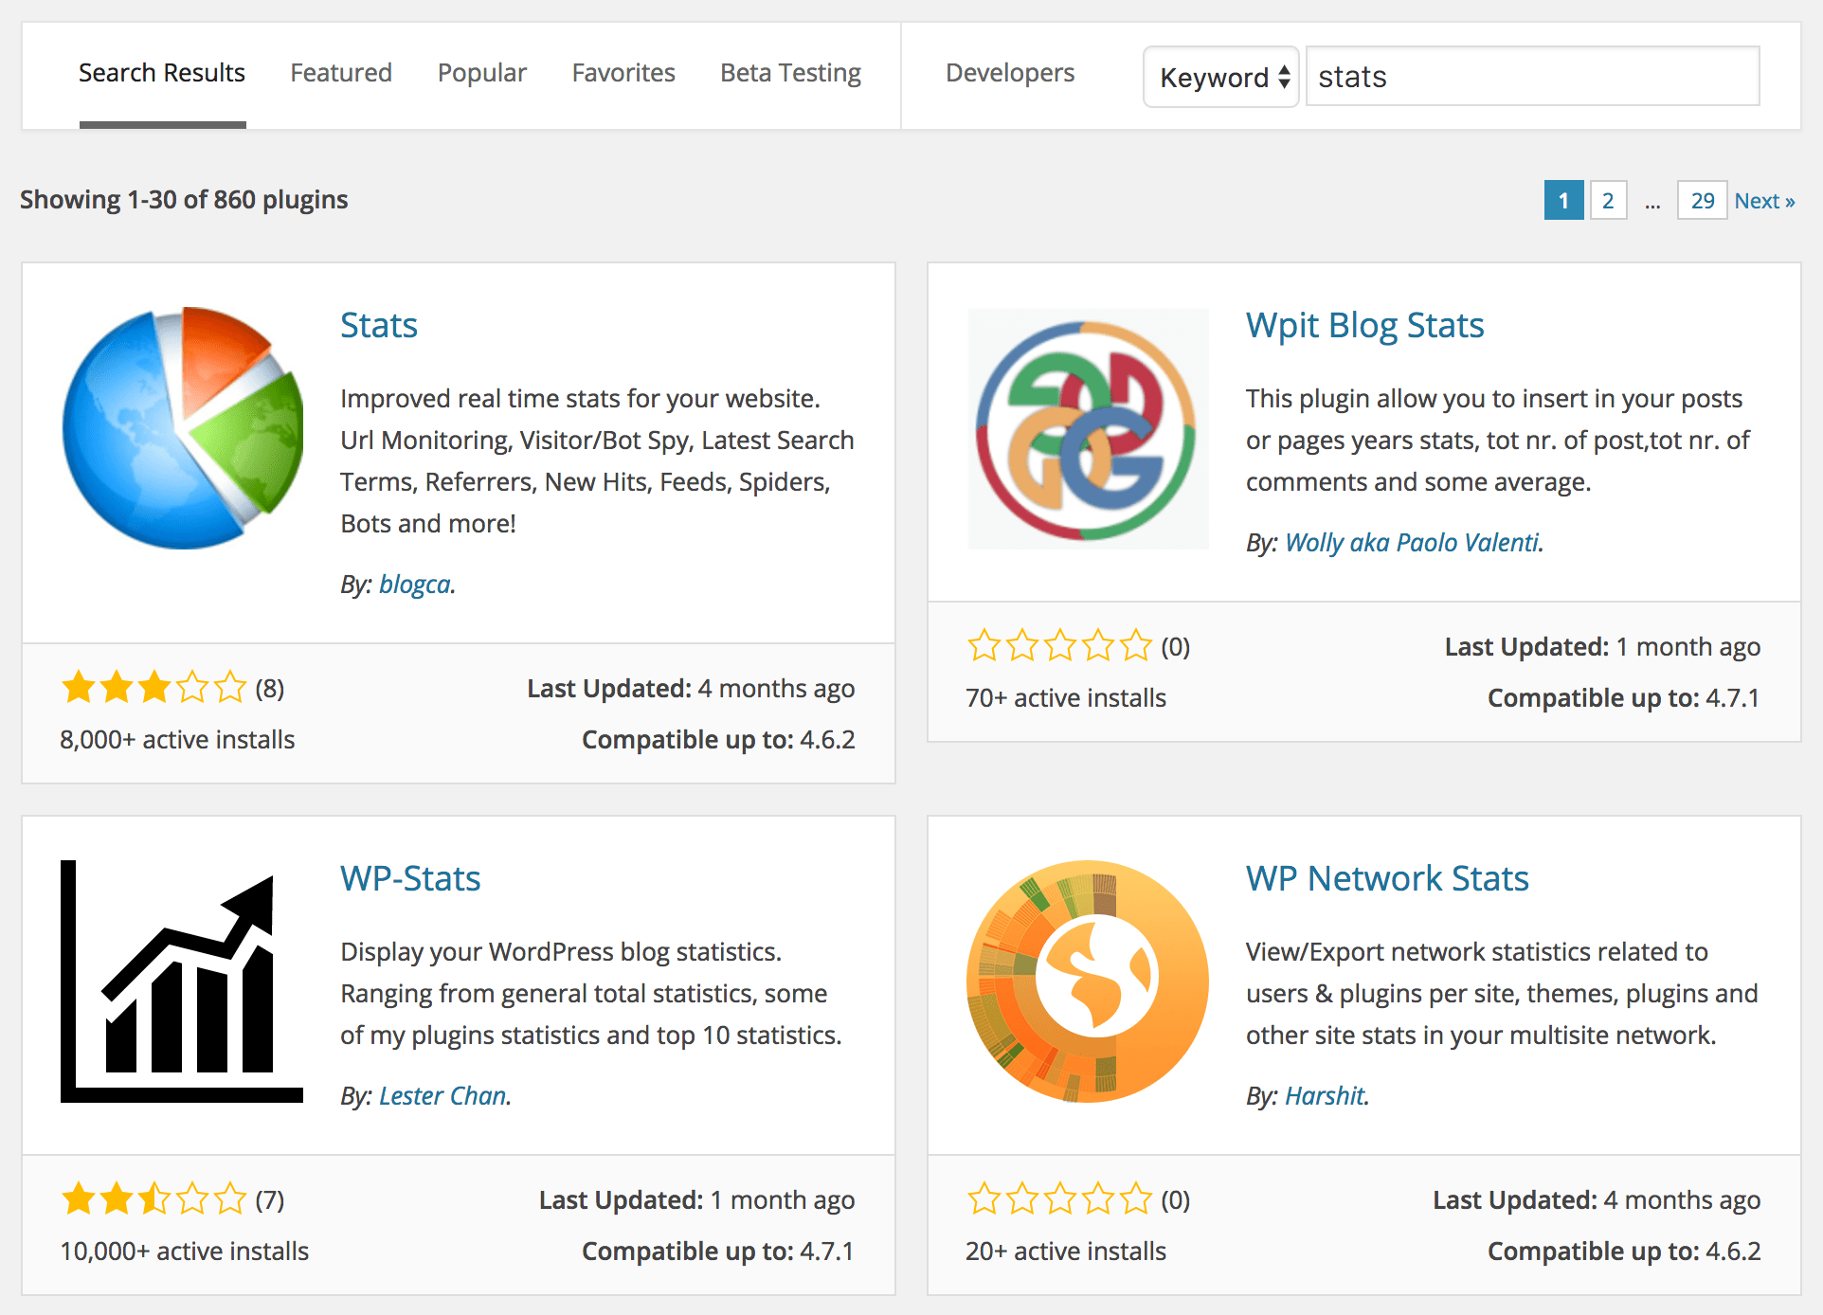Viewport: 1823px width, 1315px height.
Task: Click the Next » pagination link
Action: click(x=1764, y=201)
